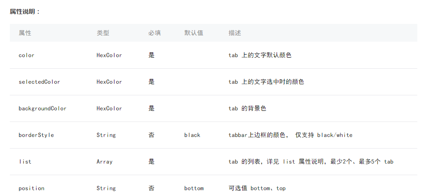Click the String type in position row
Image resolution: width=432 pixels, height=196 pixels.
pos(106,188)
